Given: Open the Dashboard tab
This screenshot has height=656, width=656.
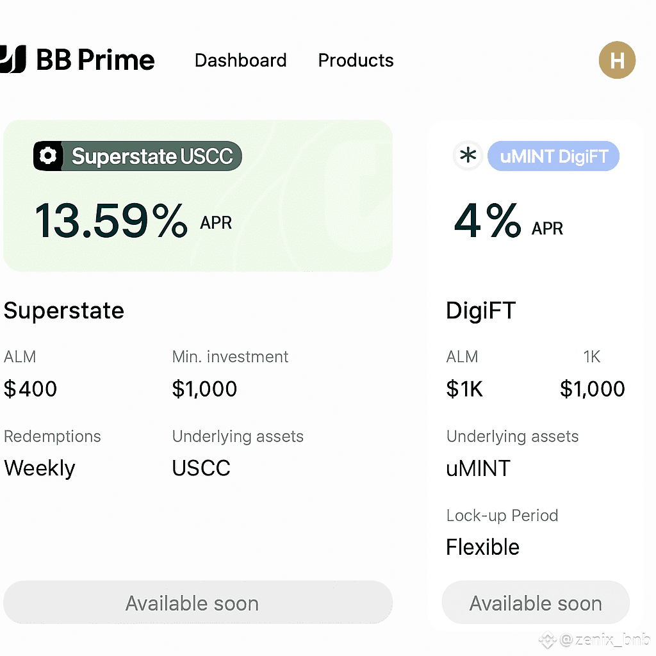Looking at the screenshot, I should pos(240,60).
